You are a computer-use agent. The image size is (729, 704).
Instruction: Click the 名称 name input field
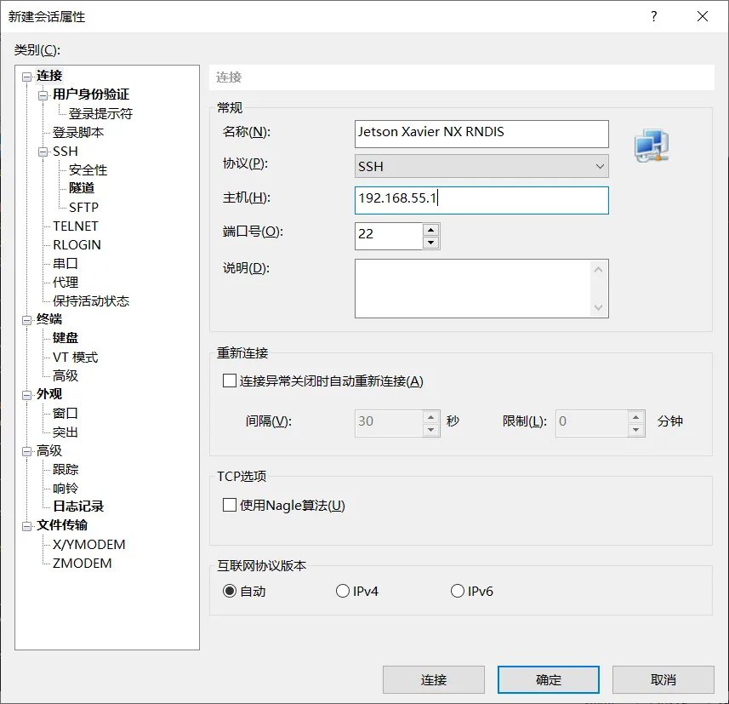tap(481, 134)
